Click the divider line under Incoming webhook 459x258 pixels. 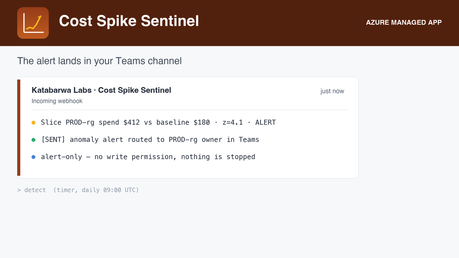point(189,110)
